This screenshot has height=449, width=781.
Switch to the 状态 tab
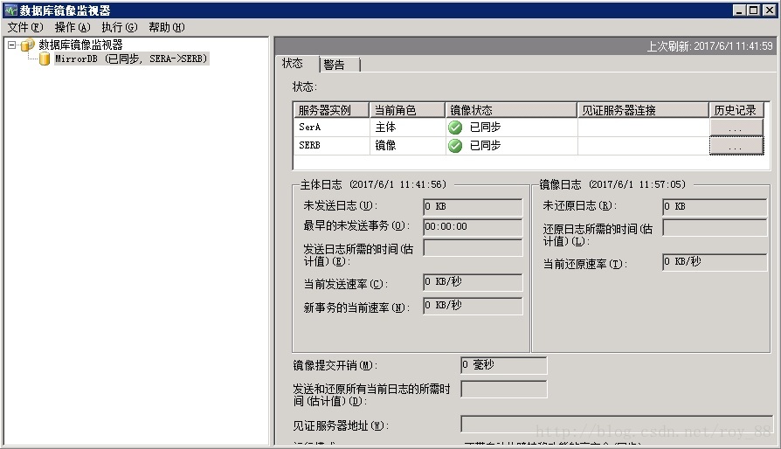[293, 63]
